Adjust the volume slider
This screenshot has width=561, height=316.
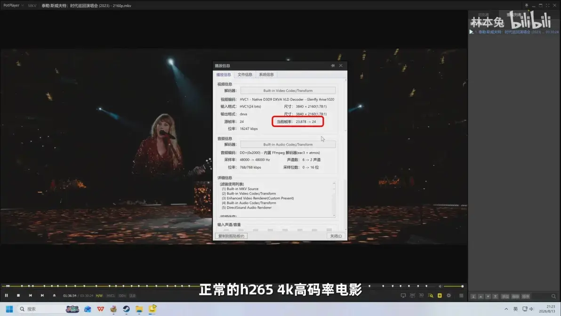453,286
